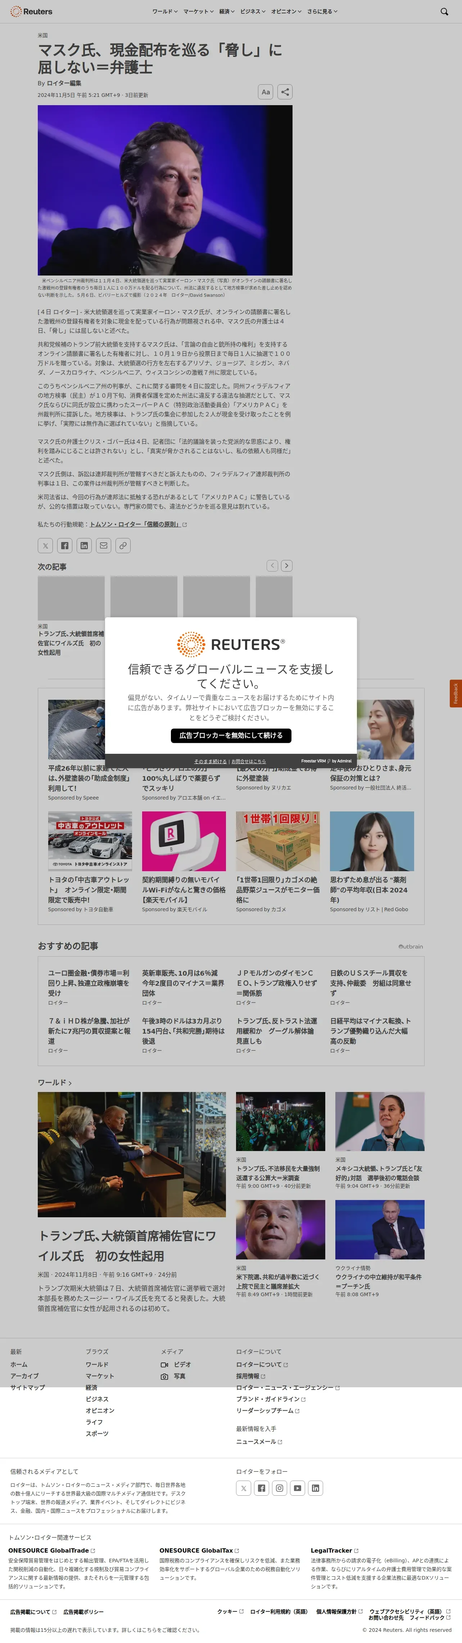The image size is (462, 1643).
Task: Open ビデオ media link in footer
Action: [176, 1364]
